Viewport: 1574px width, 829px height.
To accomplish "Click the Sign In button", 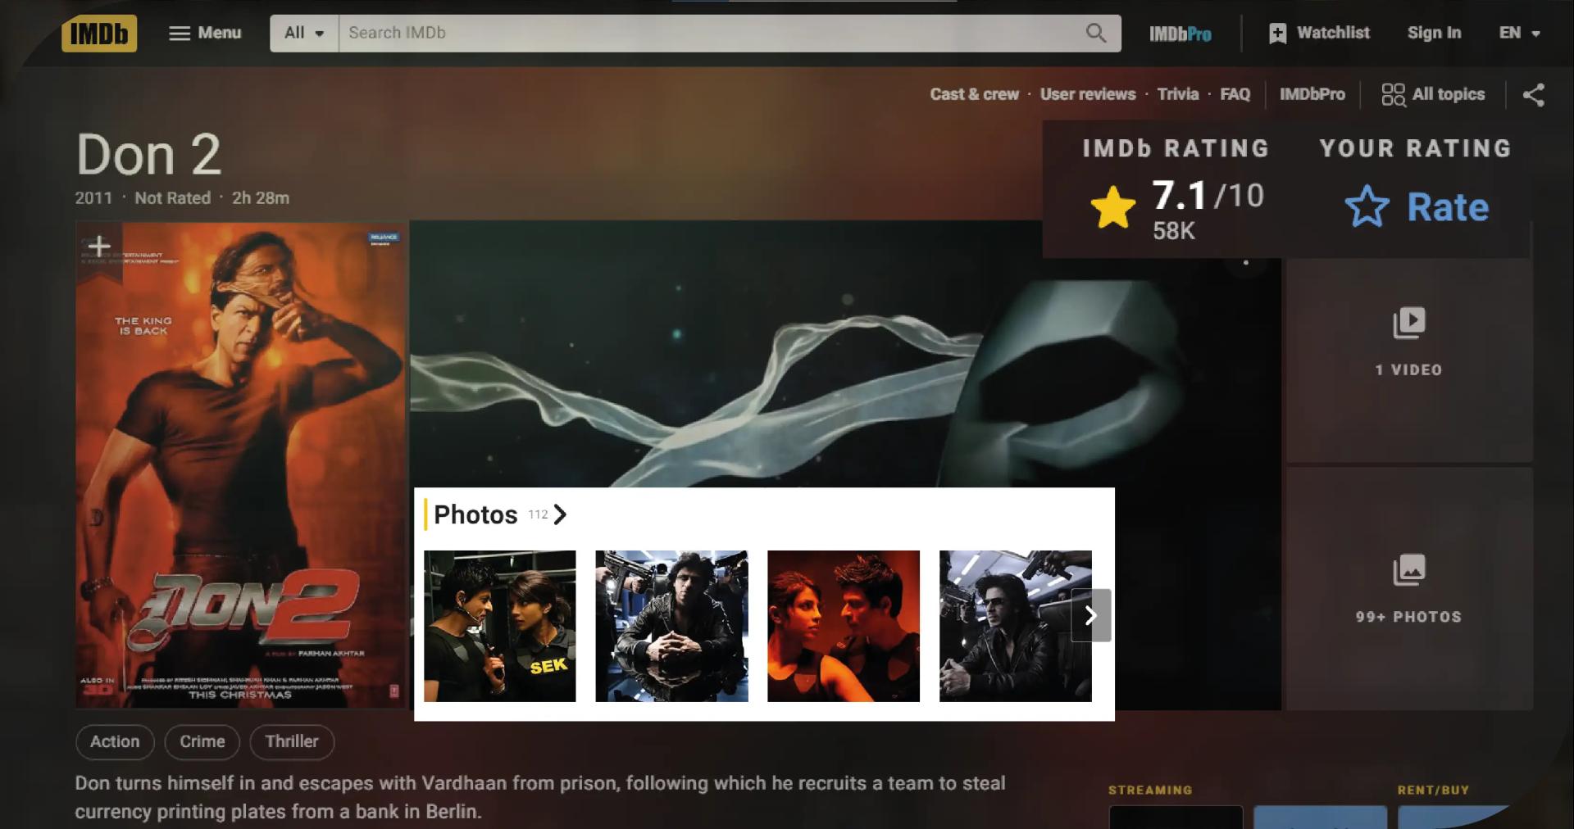I will point(1434,33).
